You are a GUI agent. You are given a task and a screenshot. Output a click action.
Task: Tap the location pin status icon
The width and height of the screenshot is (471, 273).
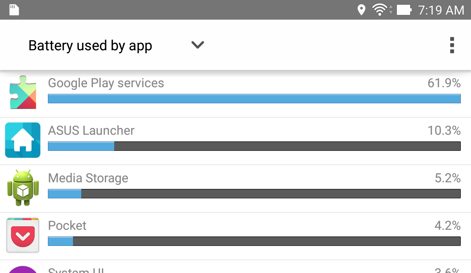coord(361,10)
